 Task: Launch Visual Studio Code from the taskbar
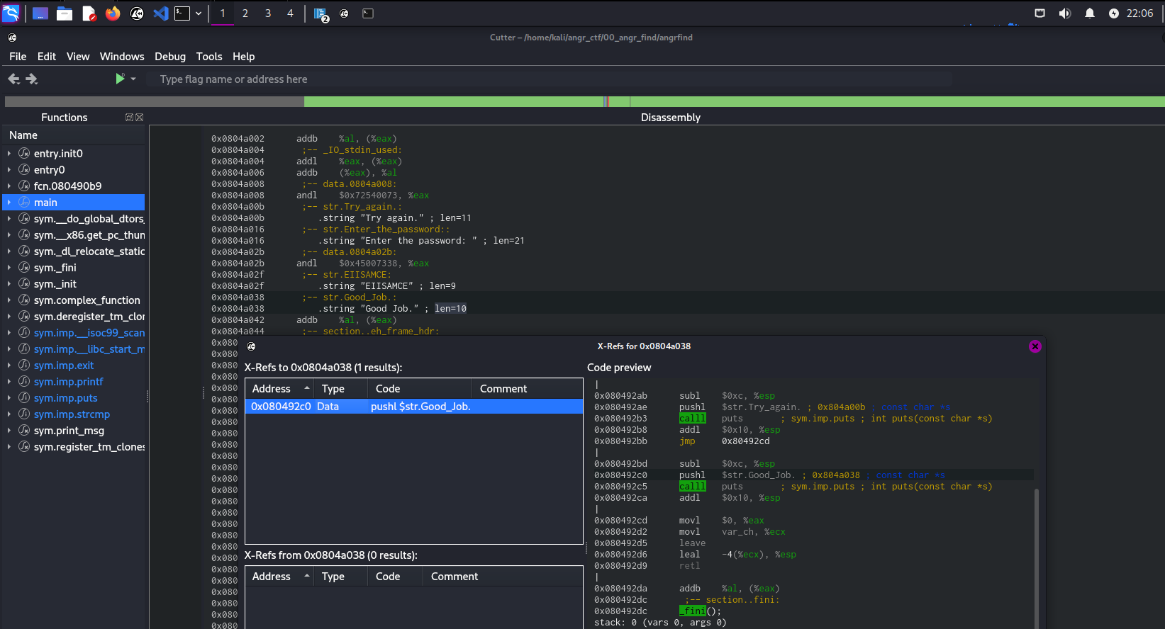click(x=161, y=13)
